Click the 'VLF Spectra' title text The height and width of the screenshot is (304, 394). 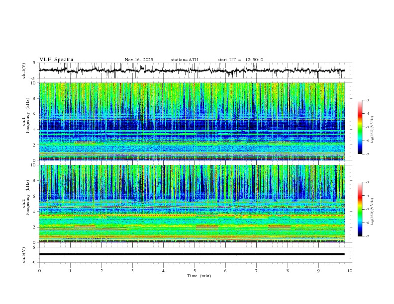pyautogui.click(x=56, y=60)
